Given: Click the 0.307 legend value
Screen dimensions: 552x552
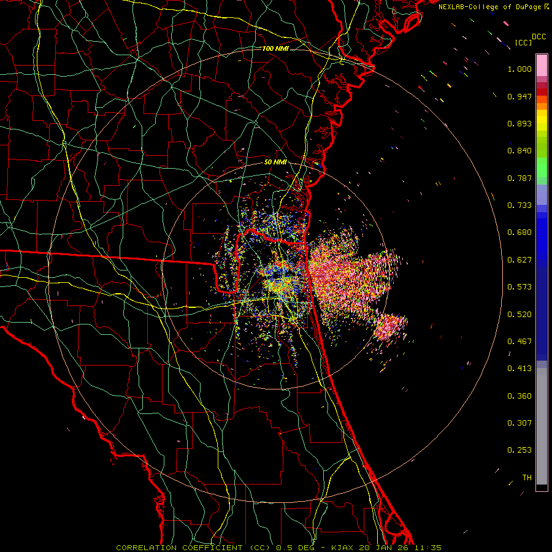Looking at the screenshot, I should [x=519, y=423].
